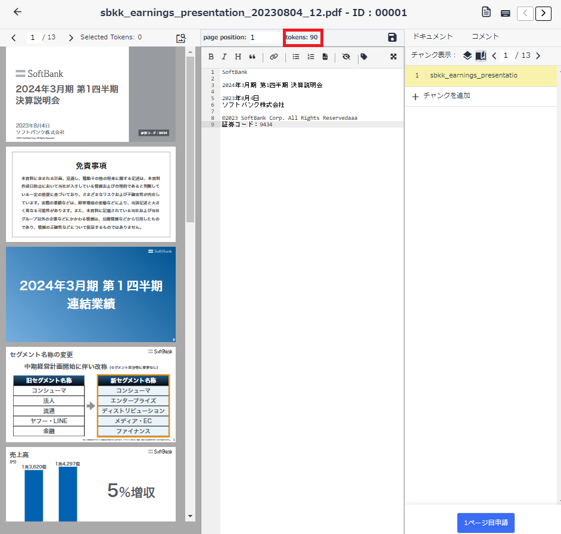Image resolution: width=561 pixels, height=534 pixels.
Task: Switch to the ドキュメント tab
Action: [433, 36]
